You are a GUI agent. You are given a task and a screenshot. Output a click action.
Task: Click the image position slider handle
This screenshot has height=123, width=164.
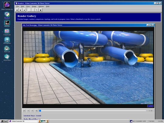click(40, 111)
